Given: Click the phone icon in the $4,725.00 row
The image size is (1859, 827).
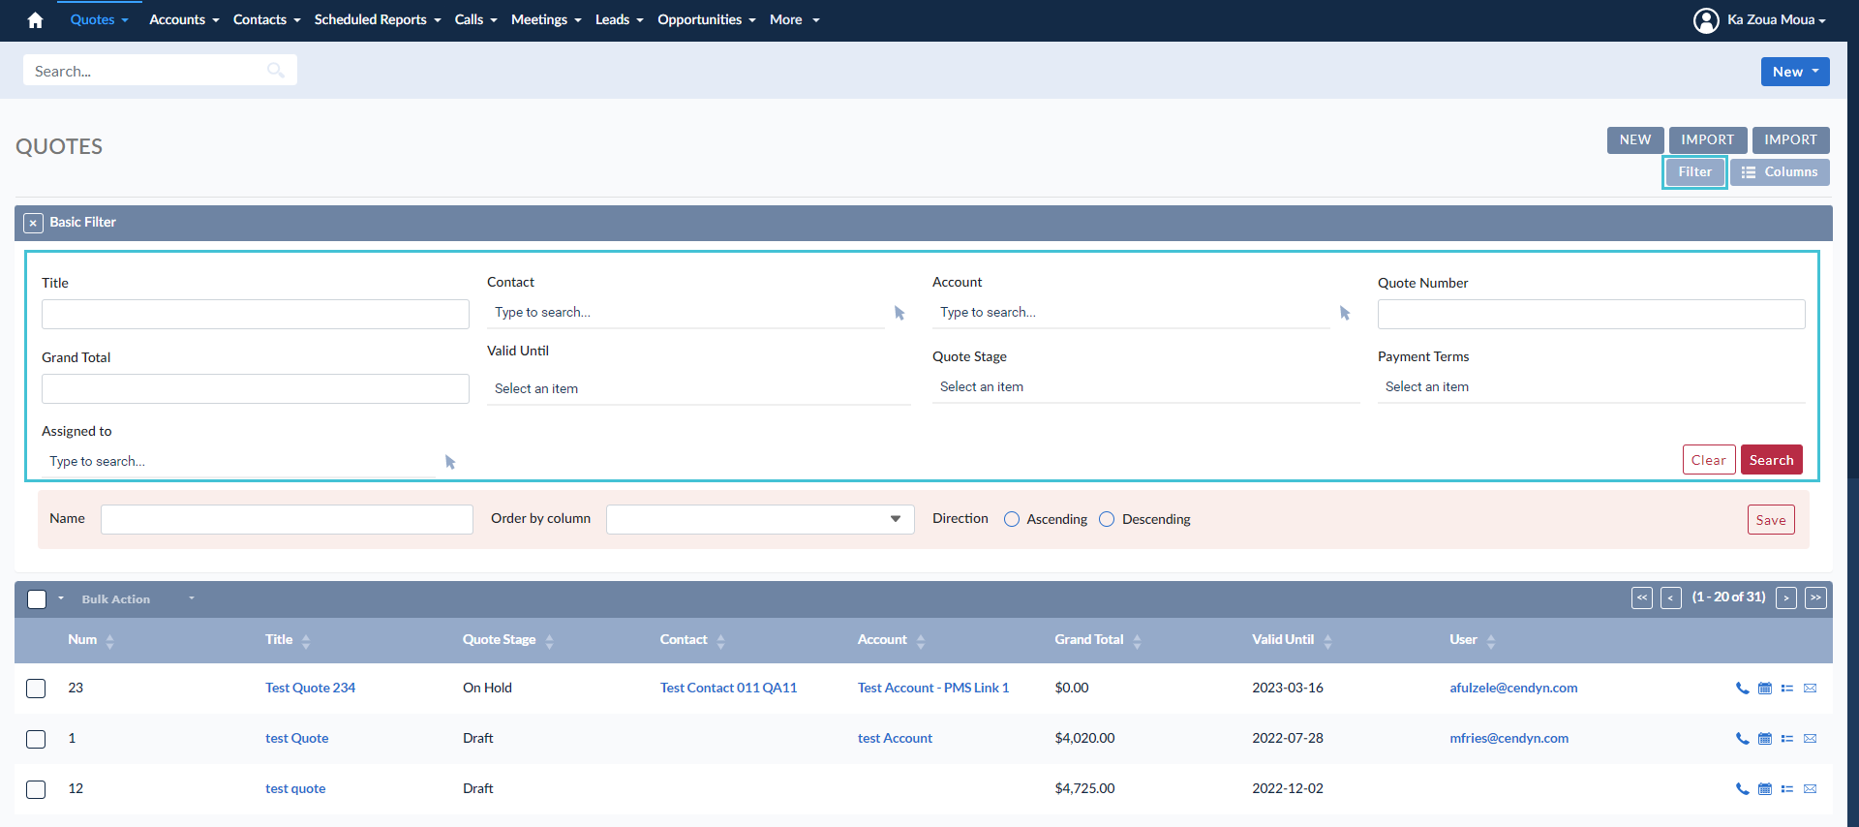Looking at the screenshot, I should click(1742, 789).
